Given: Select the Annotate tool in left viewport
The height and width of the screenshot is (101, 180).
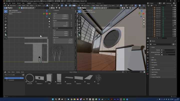Looking at the screenshot, I should pos(5,31).
